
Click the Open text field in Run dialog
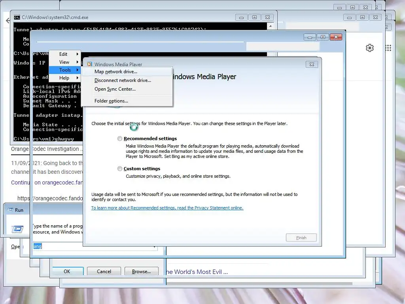pyautogui.click(x=95, y=246)
